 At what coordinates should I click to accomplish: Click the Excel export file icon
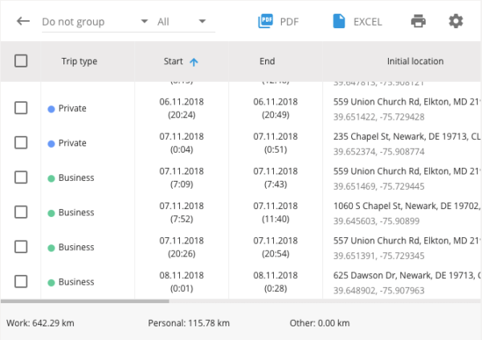click(x=340, y=21)
